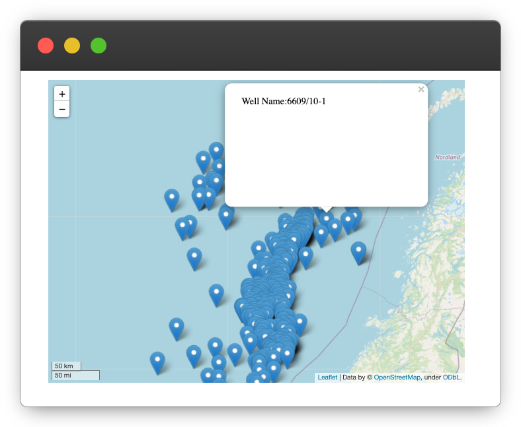This screenshot has height=427, width=521.
Task: Click the green maximize window button
Action: 99,46
